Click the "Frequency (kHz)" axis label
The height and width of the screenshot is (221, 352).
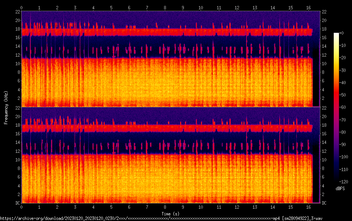click(x=6, y=107)
